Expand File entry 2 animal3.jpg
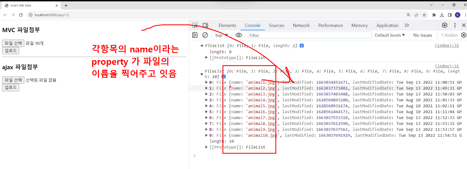 (206, 94)
